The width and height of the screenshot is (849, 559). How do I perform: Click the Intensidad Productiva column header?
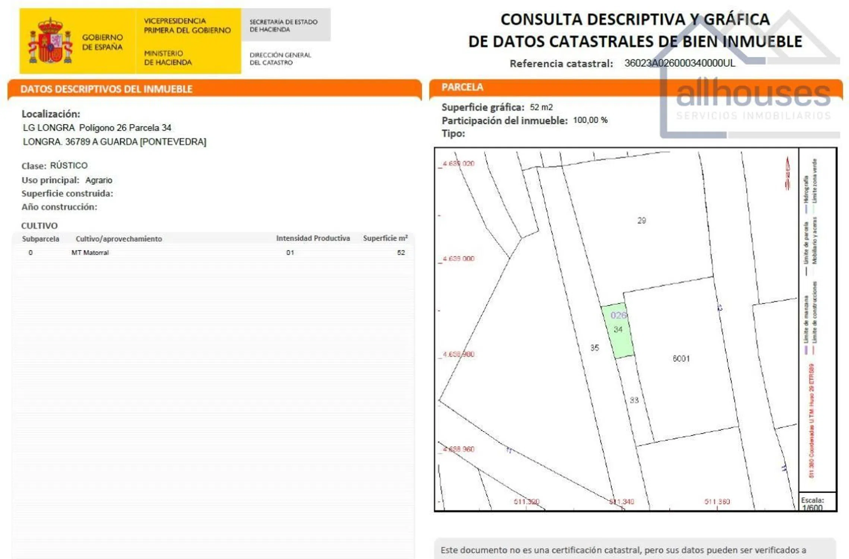(313, 238)
